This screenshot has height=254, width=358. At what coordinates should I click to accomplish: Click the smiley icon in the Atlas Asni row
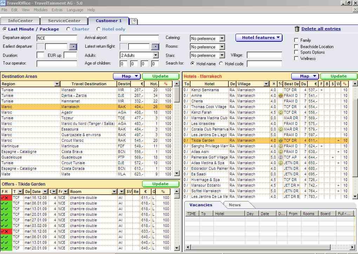[280, 152]
